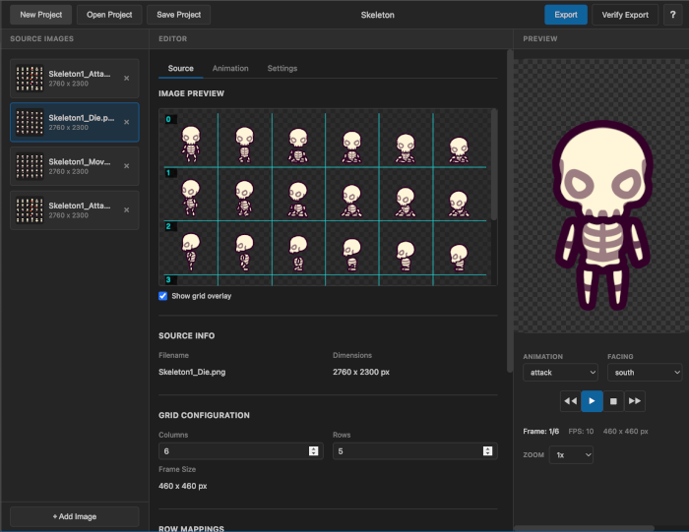The height and width of the screenshot is (532, 689).
Task: Click the image preview vertical scrollbar
Action: pyautogui.click(x=494, y=164)
